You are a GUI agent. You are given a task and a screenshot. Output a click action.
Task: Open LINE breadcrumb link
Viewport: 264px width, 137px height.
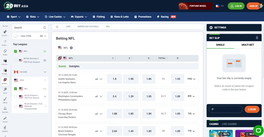tap(68, 27)
